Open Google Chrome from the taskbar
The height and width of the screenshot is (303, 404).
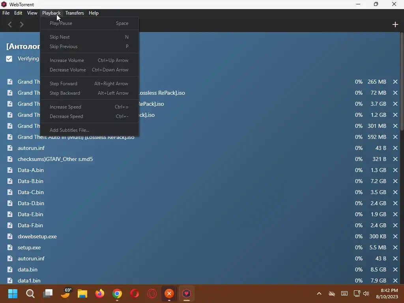[117, 294]
